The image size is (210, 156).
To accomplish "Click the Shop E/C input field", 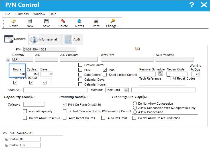I will point(55,90).
